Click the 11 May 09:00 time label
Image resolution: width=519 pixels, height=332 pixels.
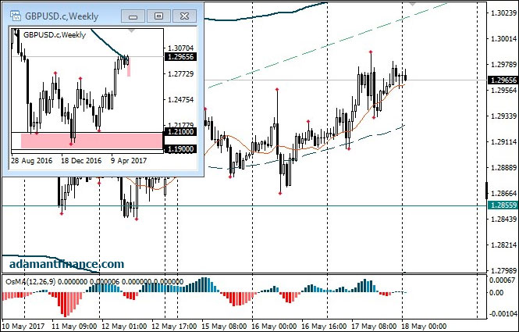click(74, 326)
